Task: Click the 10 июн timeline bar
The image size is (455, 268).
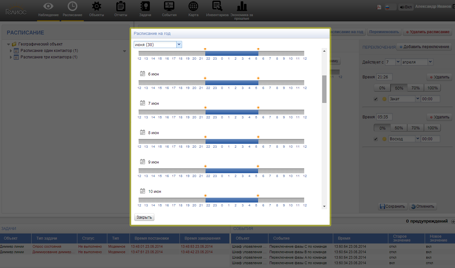Action: 221,200
